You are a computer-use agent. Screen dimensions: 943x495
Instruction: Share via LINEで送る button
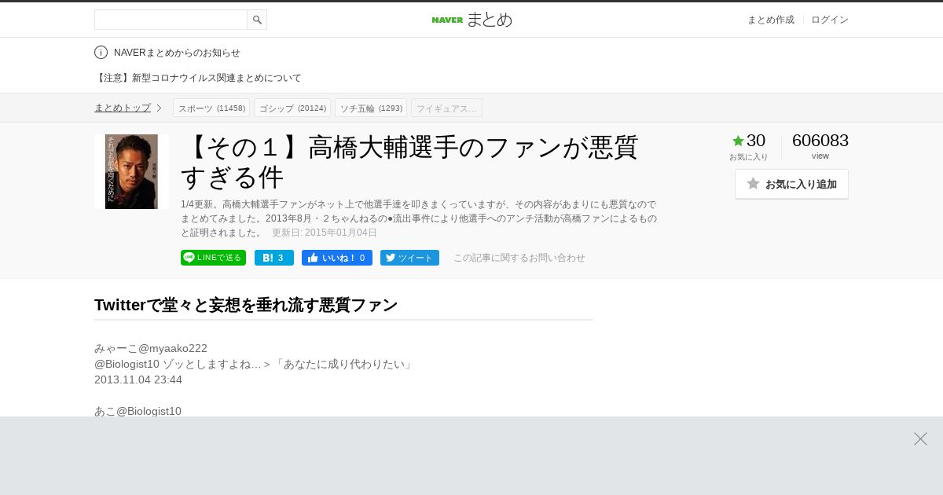[x=213, y=258]
